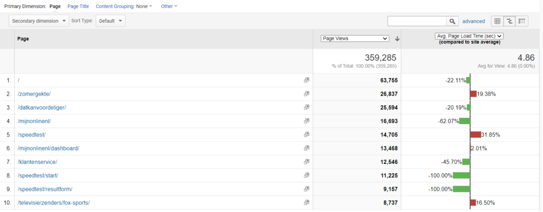Select Page Title primary dimension

(78, 6)
